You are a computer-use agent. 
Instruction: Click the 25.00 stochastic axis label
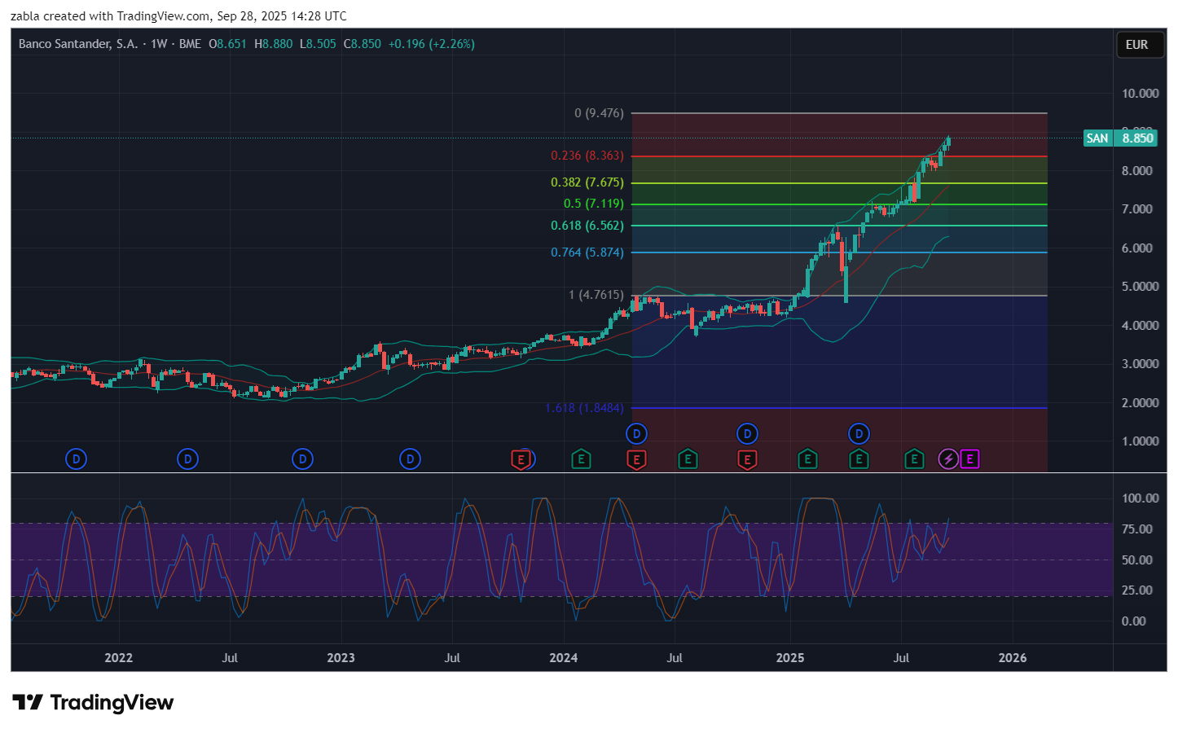pyautogui.click(x=1136, y=590)
